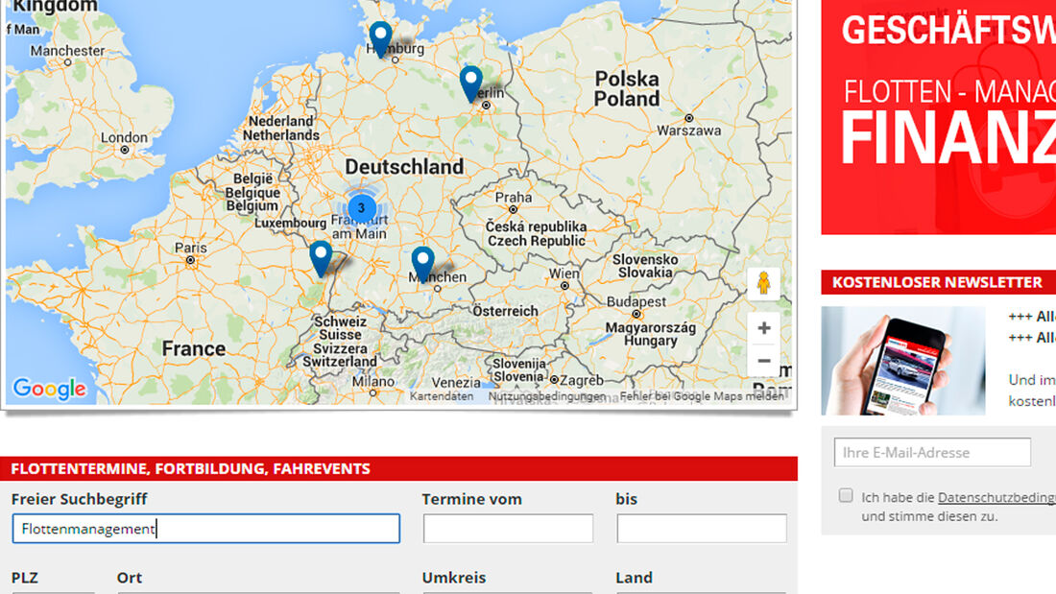1056x594 pixels.
Task: Click the Flottentermine, Fortbildung, Fahrevents heading
Action: pos(191,468)
